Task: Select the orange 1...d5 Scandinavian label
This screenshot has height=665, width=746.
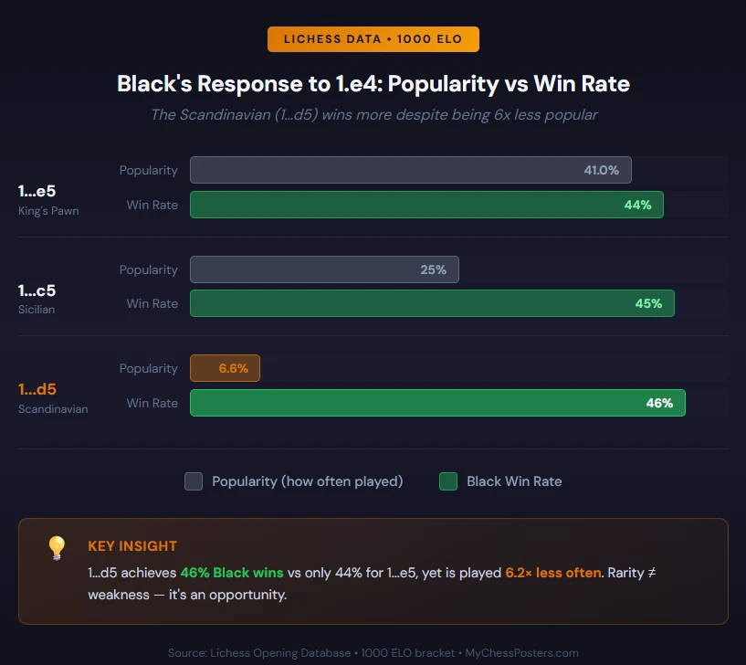Action: click(53, 396)
